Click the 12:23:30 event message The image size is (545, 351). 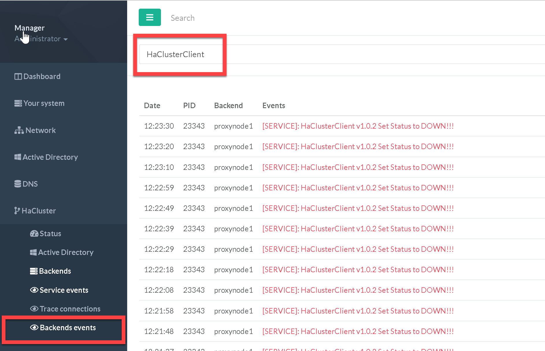[x=358, y=126]
